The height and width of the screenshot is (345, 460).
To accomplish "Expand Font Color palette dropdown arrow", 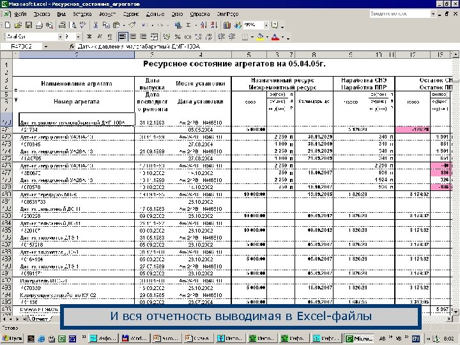I will [x=282, y=37].
